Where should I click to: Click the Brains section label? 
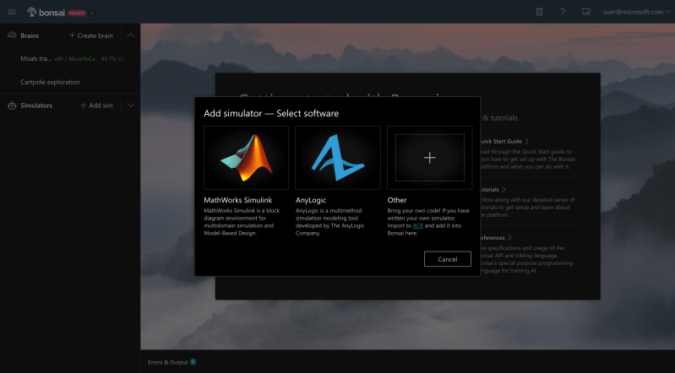tap(30, 35)
